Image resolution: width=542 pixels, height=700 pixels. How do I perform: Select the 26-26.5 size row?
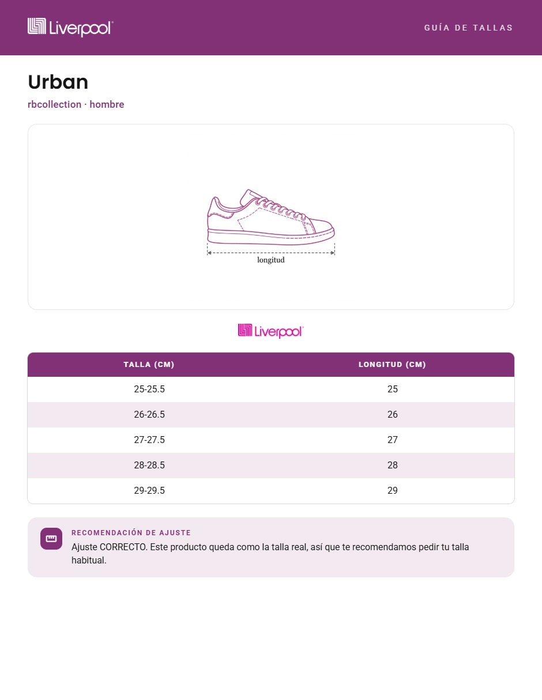coord(271,415)
